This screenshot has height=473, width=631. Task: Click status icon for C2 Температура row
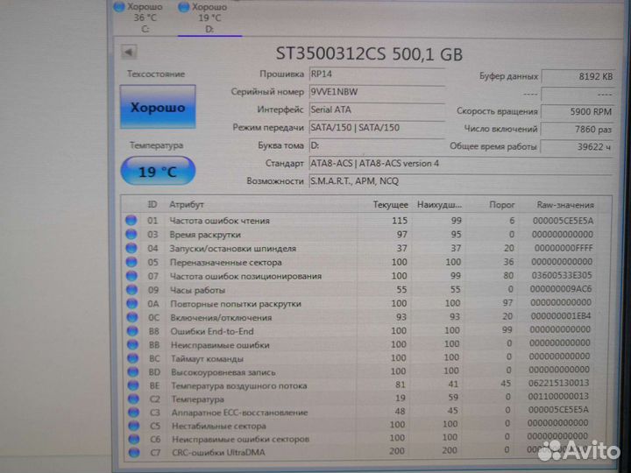coord(133,399)
